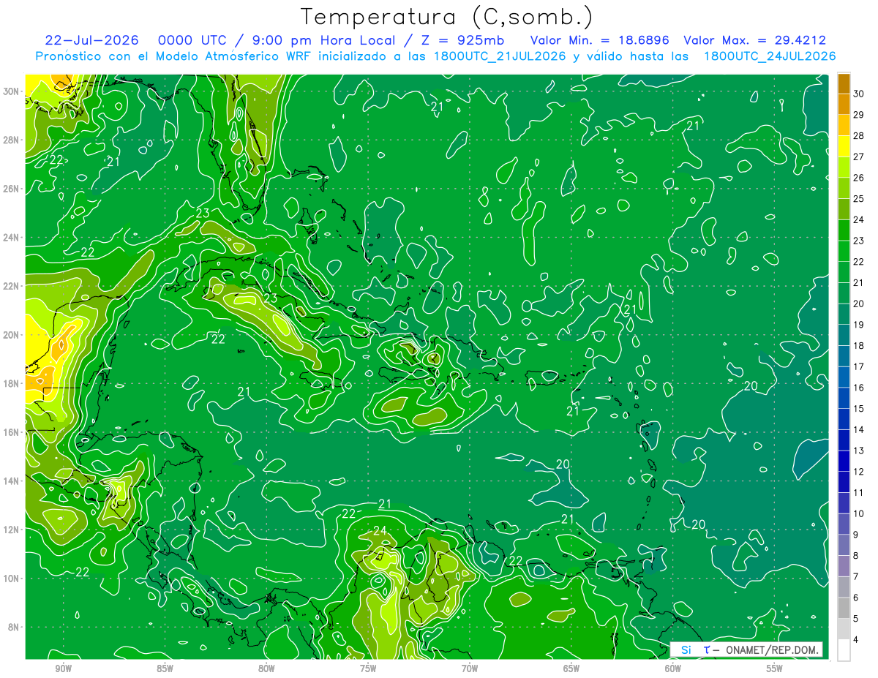
Task: Click the dark orange swatch above legend value 30
Action: click(x=844, y=83)
